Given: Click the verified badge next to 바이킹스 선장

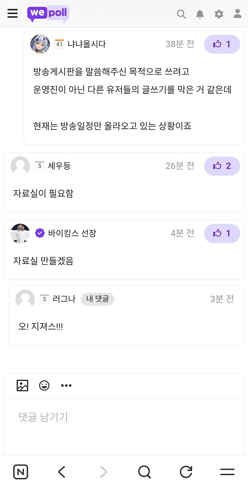Looking at the screenshot, I should [39, 233].
